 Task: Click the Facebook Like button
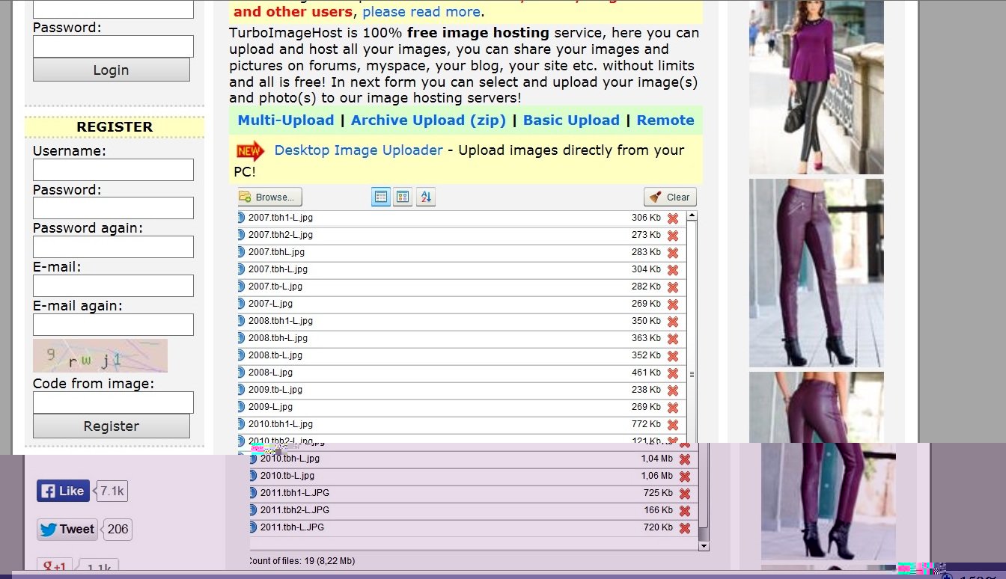pos(63,491)
